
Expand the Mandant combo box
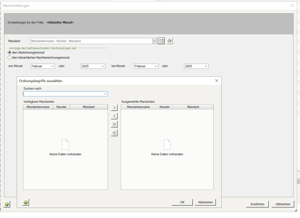point(154,41)
